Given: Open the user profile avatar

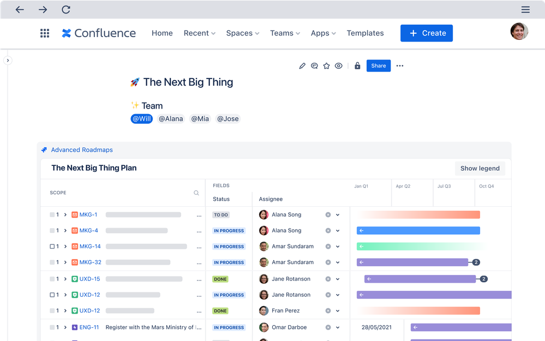Looking at the screenshot, I should [x=519, y=31].
